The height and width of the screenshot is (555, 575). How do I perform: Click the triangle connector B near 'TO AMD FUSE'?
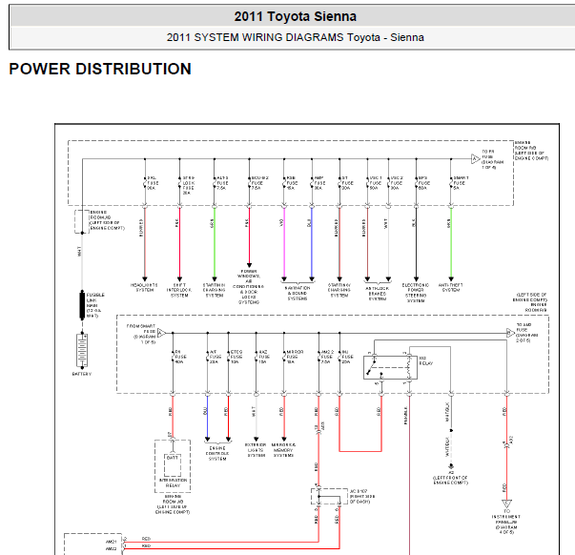click(x=510, y=333)
